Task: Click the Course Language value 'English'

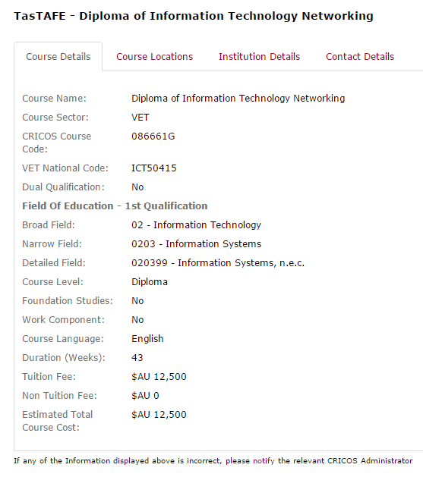Action: coord(147,339)
